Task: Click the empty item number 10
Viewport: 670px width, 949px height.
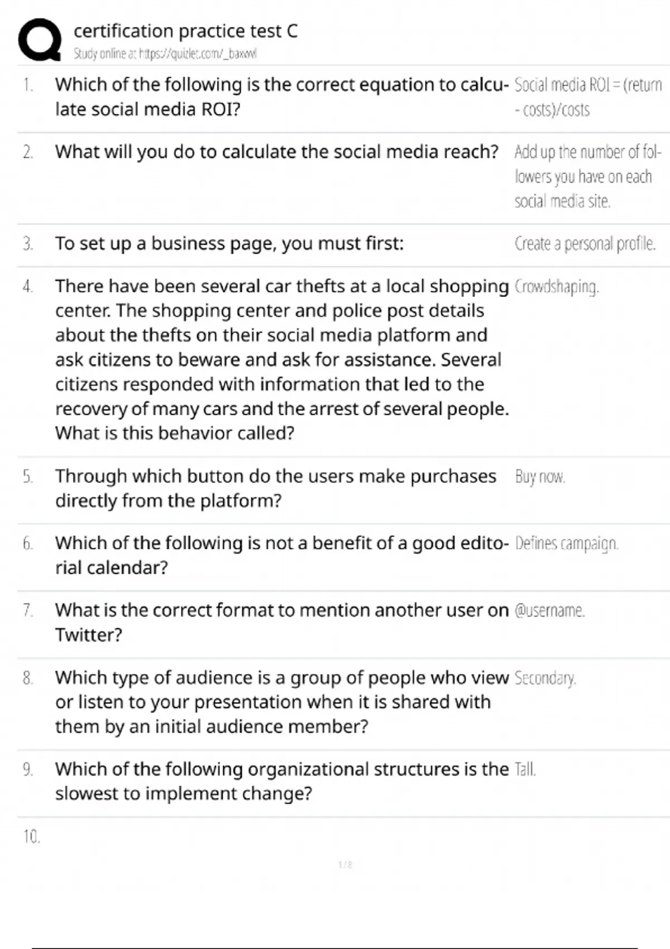Action: click(31, 836)
